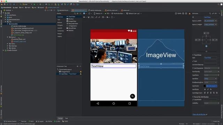Screen dimensions: 223x125
Task: Toggle the autoconnect magnet icon
Action: 89,17
